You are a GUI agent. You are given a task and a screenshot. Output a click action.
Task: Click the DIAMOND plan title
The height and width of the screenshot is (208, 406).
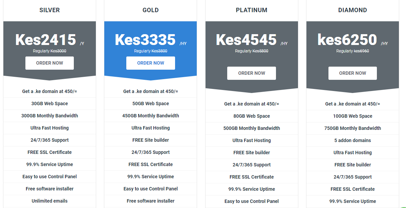click(x=352, y=10)
